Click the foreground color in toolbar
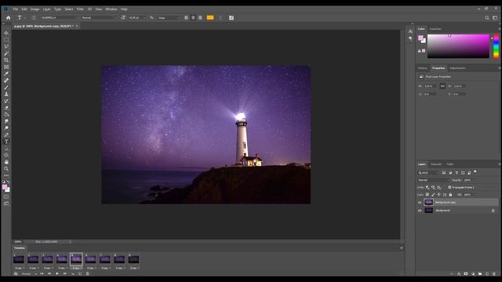The image size is (502, 282). pos(5,187)
